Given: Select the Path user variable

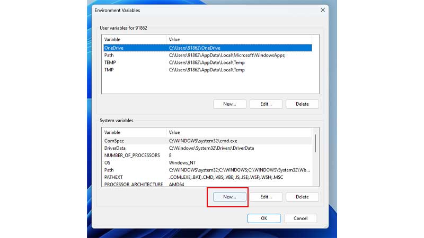Looking at the screenshot, I should point(207,55).
